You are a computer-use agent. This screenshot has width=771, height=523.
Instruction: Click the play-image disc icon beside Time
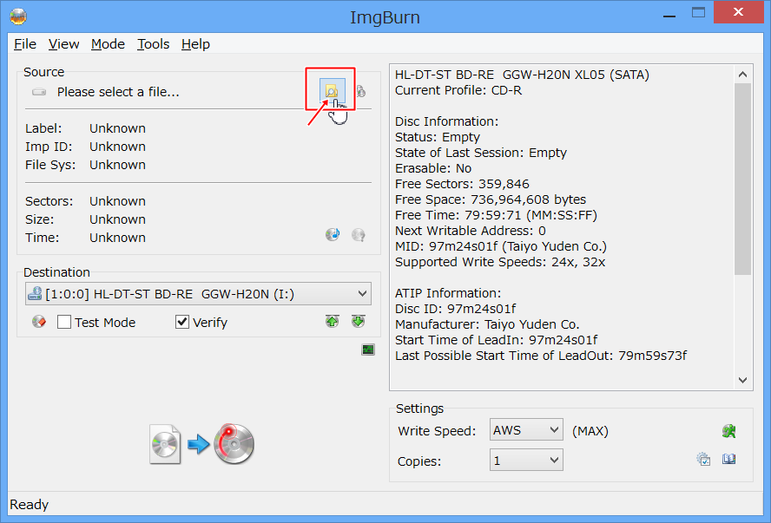[333, 235]
